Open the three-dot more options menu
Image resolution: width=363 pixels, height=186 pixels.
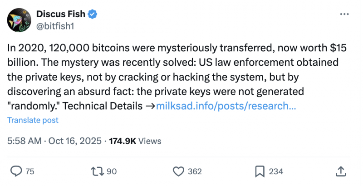[x=344, y=14]
